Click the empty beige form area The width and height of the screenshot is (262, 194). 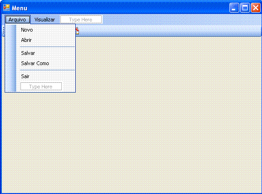pyautogui.click(x=167, y=114)
